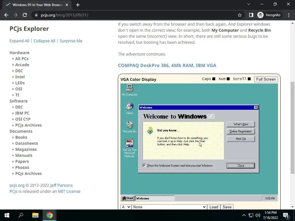
Task: Click the page vertical scrollbar thumb
Action: tap(293, 128)
